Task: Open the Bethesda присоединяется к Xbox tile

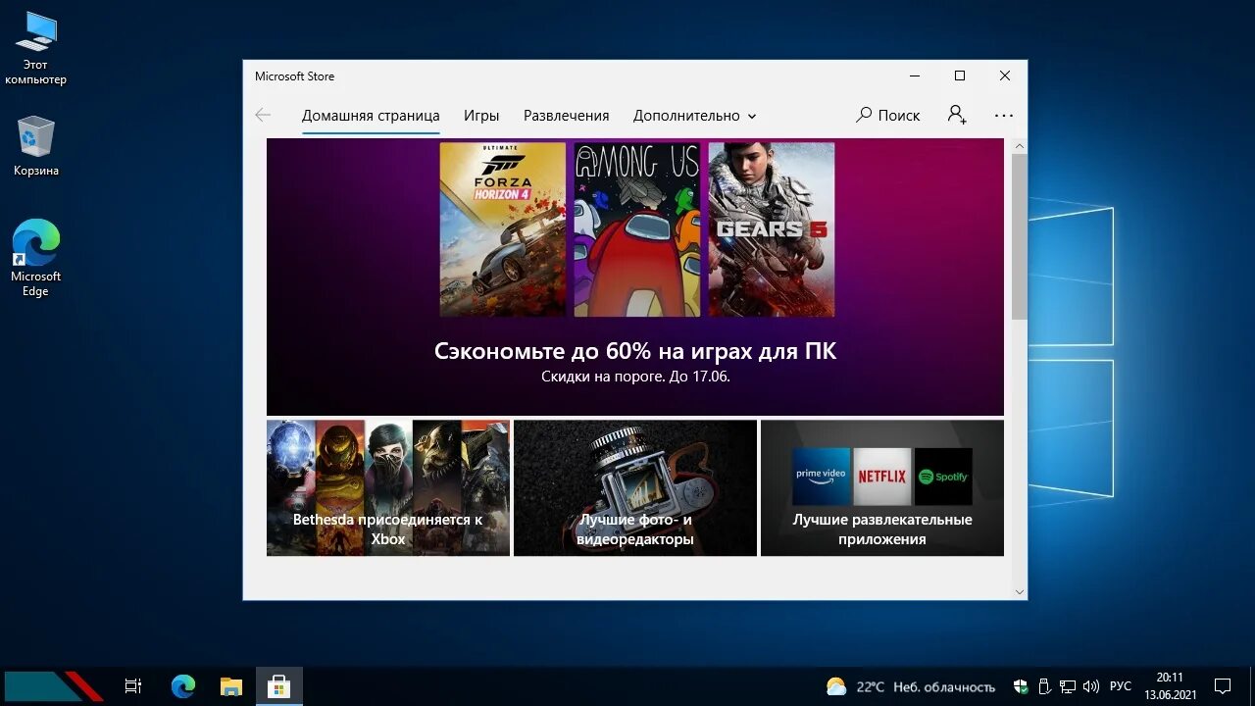Action: [388, 487]
